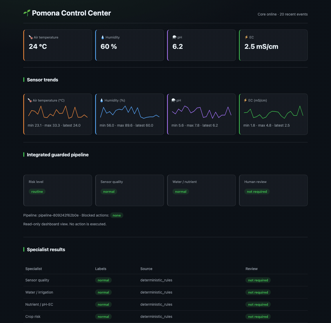Click deterministic_rules source in Sensor quality row

point(156,280)
